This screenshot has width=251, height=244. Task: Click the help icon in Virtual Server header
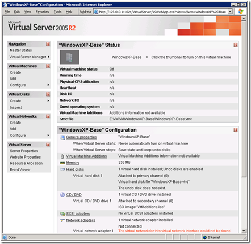click(48, 144)
